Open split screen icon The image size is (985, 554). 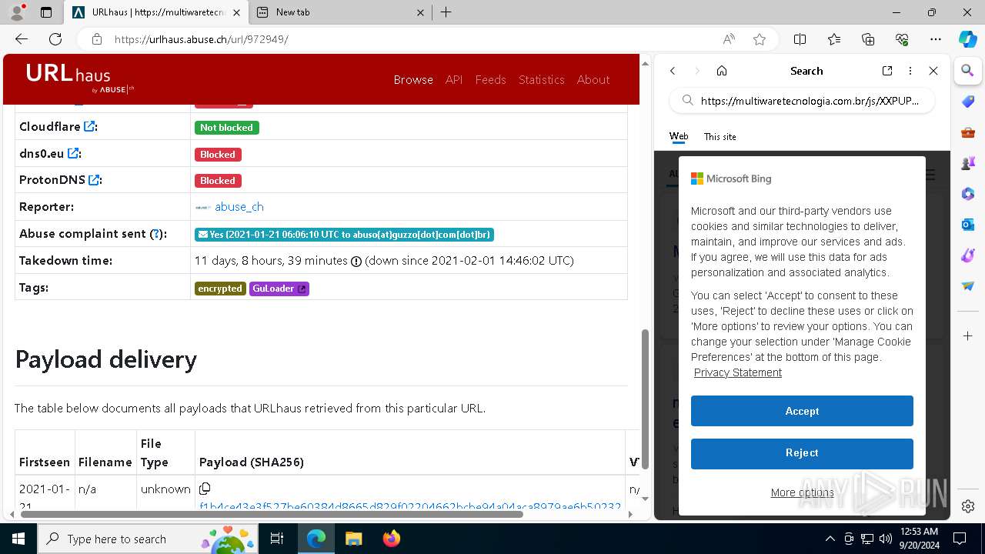tap(800, 39)
